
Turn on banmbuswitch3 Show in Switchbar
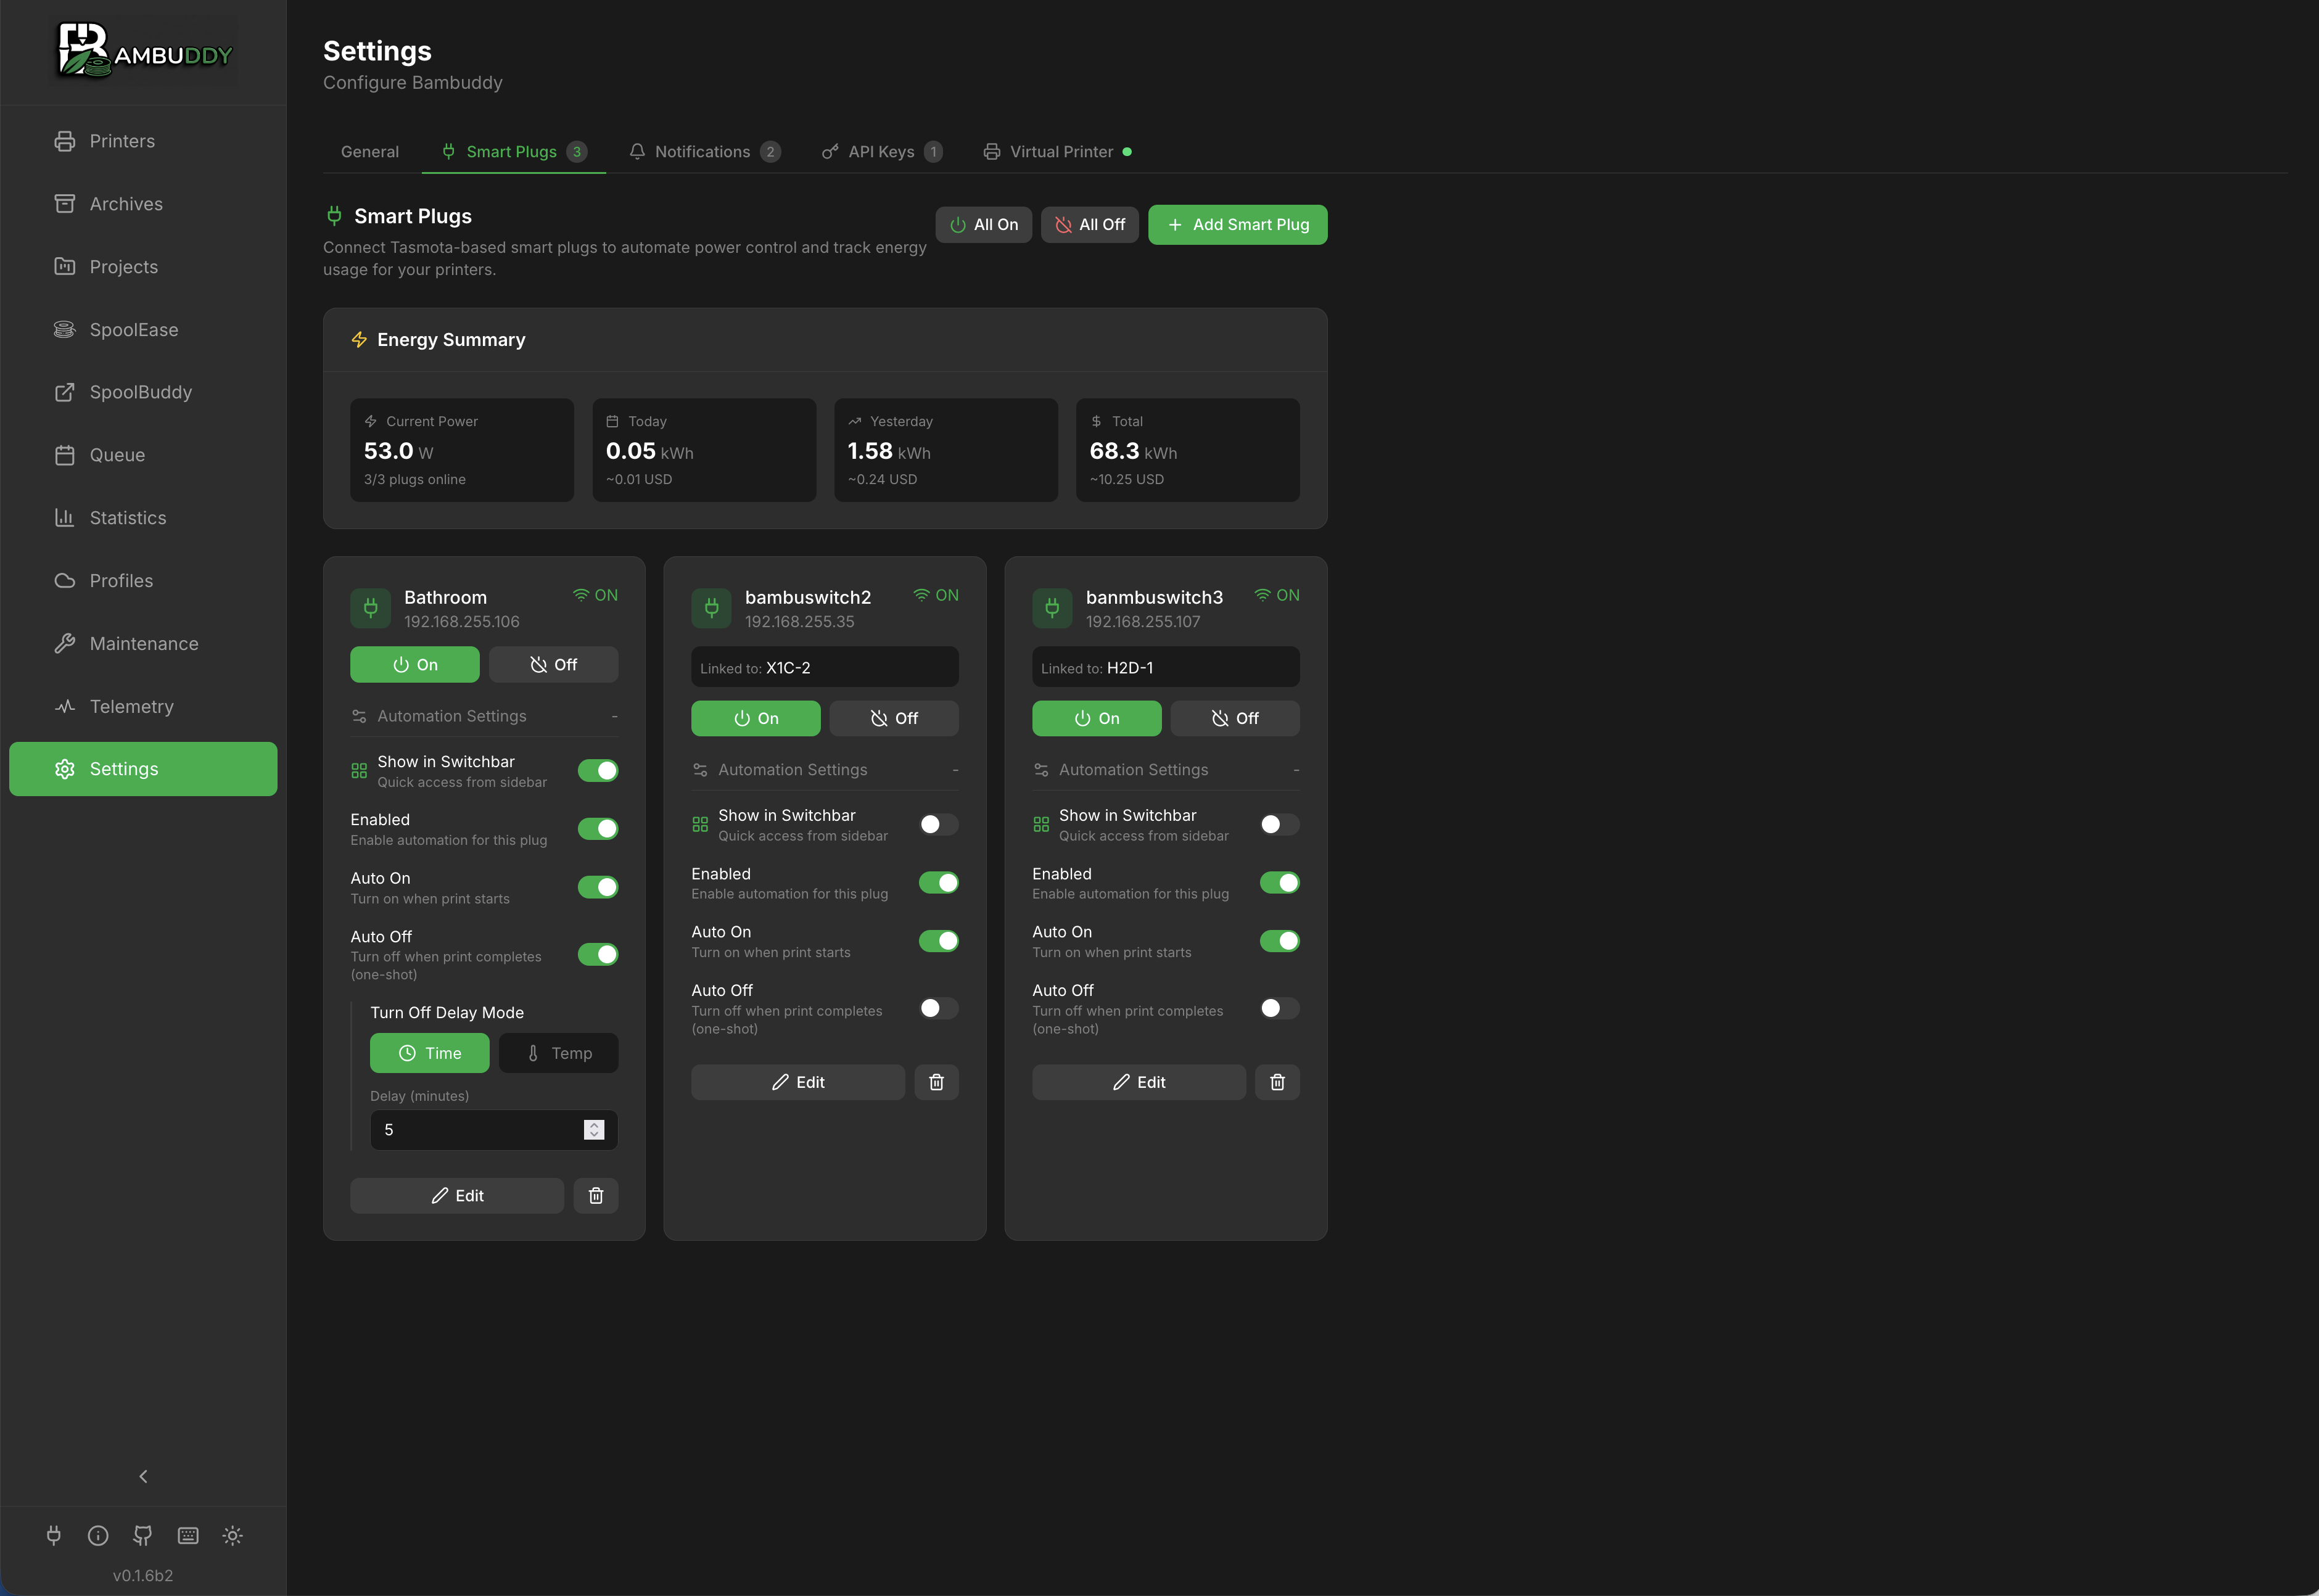[x=1279, y=824]
